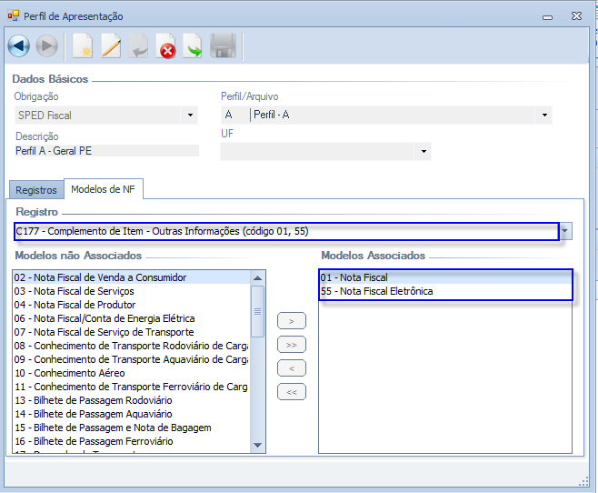Viewport: 598px width, 493px height.
Task: Open the UF dropdown
Action: pos(423,151)
